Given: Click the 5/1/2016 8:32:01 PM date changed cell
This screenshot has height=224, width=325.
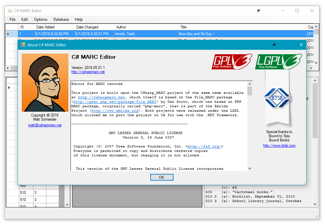Looking at the screenshot, I should coord(94,34).
